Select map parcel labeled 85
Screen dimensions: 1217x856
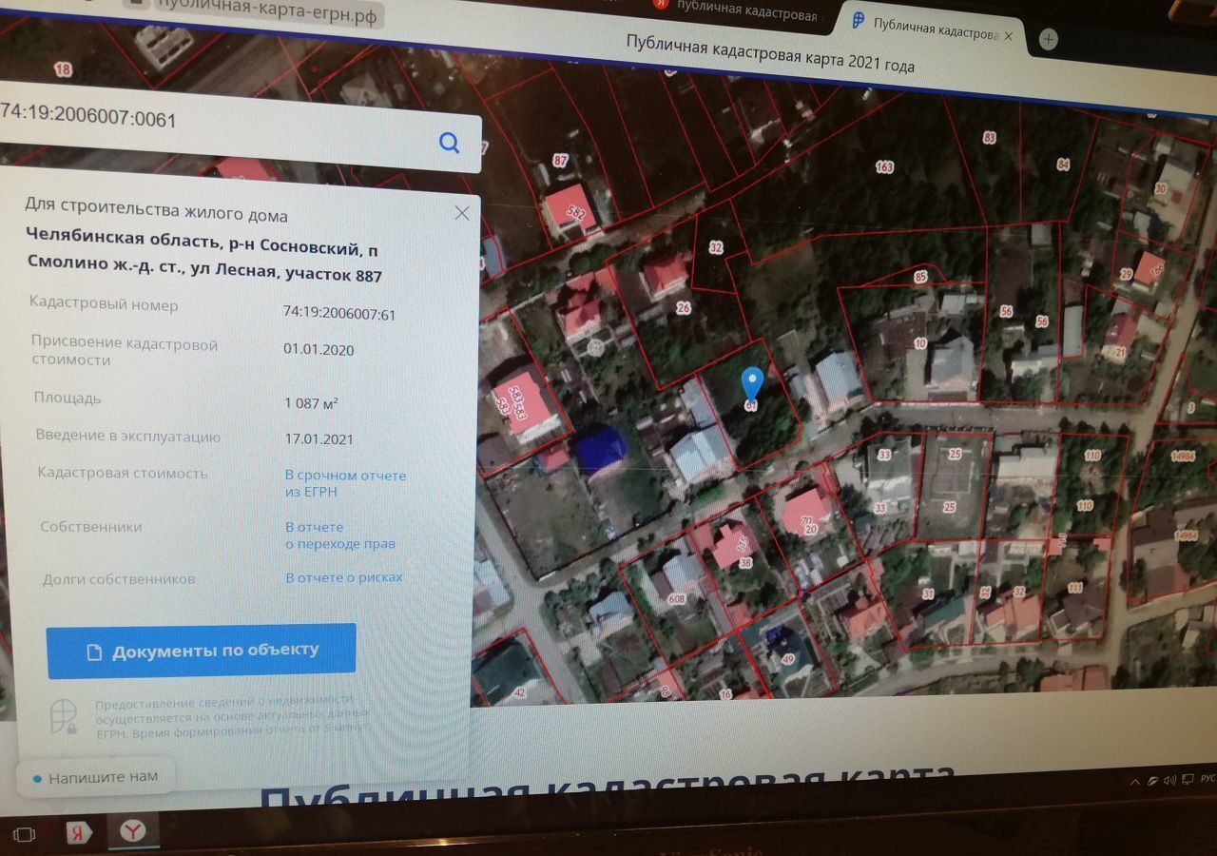(x=919, y=278)
